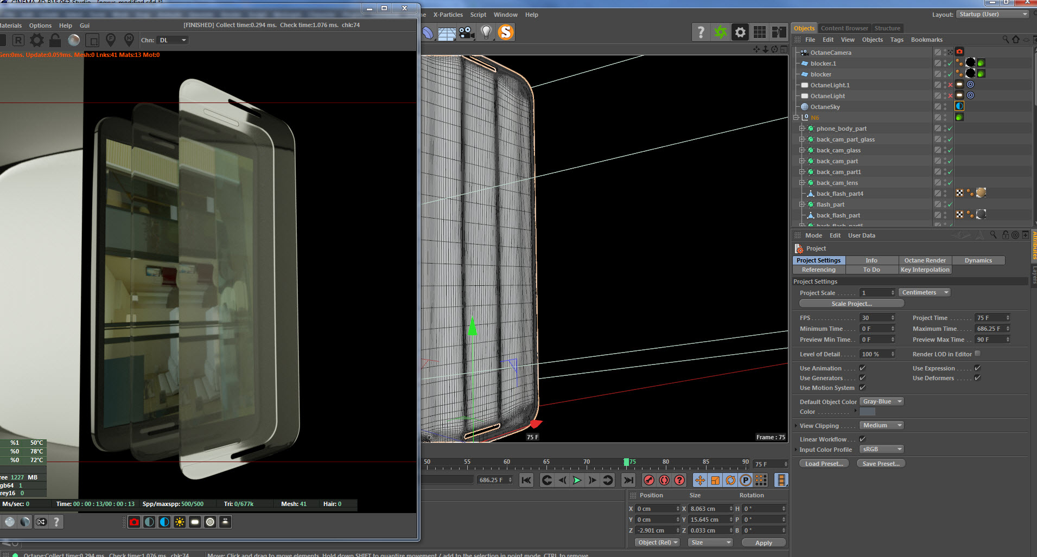The height and width of the screenshot is (557, 1037).
Task: Switch to the Octane Render tab
Action: 925,260
